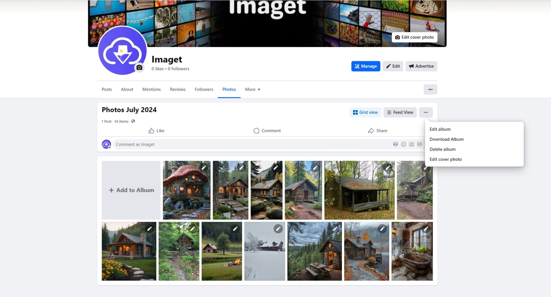This screenshot has height=297, width=551.
Task: Open the Comment action on the album post
Action: [267, 131]
